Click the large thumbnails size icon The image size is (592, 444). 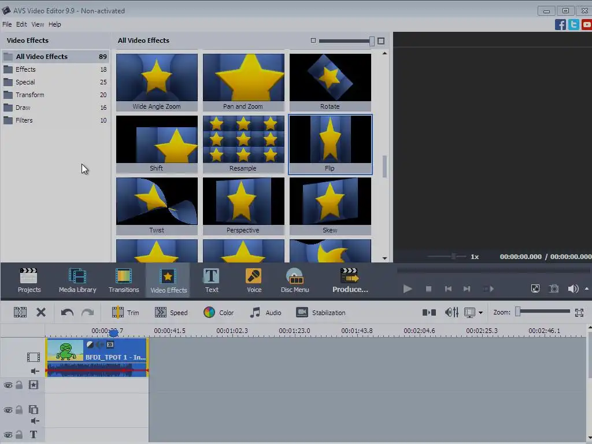pos(381,41)
